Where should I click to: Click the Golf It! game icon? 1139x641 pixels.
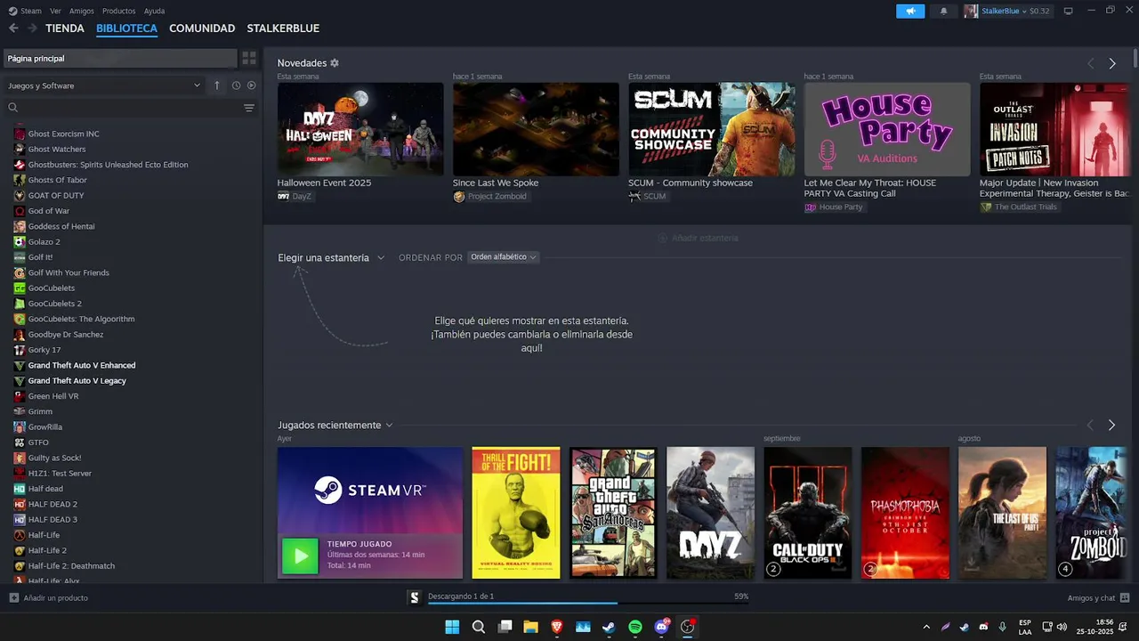coord(20,257)
